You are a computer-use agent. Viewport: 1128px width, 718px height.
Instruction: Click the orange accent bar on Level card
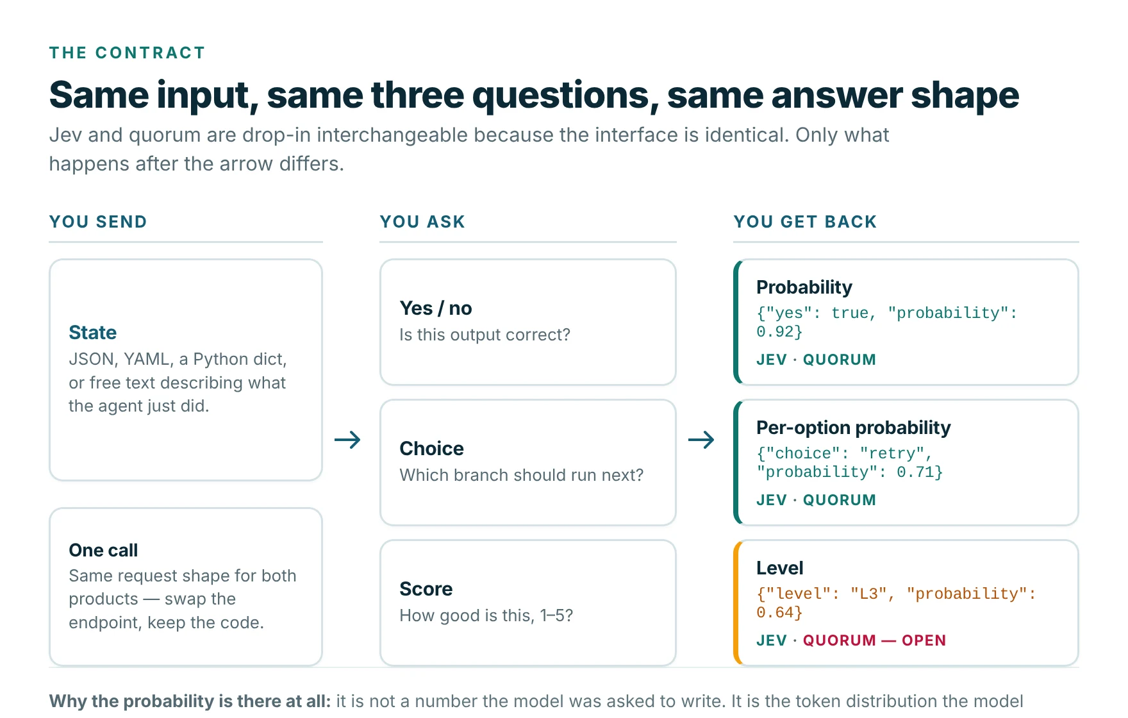point(737,603)
